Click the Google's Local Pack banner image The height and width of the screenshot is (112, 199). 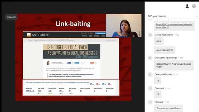pos(72,51)
